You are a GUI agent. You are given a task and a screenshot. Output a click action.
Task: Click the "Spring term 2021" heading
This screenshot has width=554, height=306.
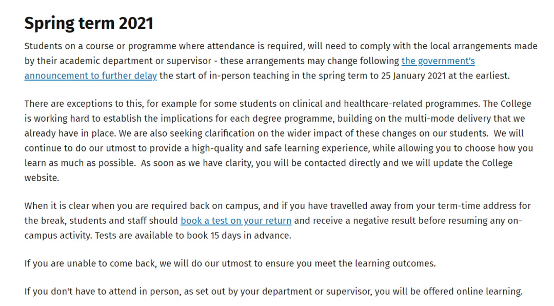(89, 23)
